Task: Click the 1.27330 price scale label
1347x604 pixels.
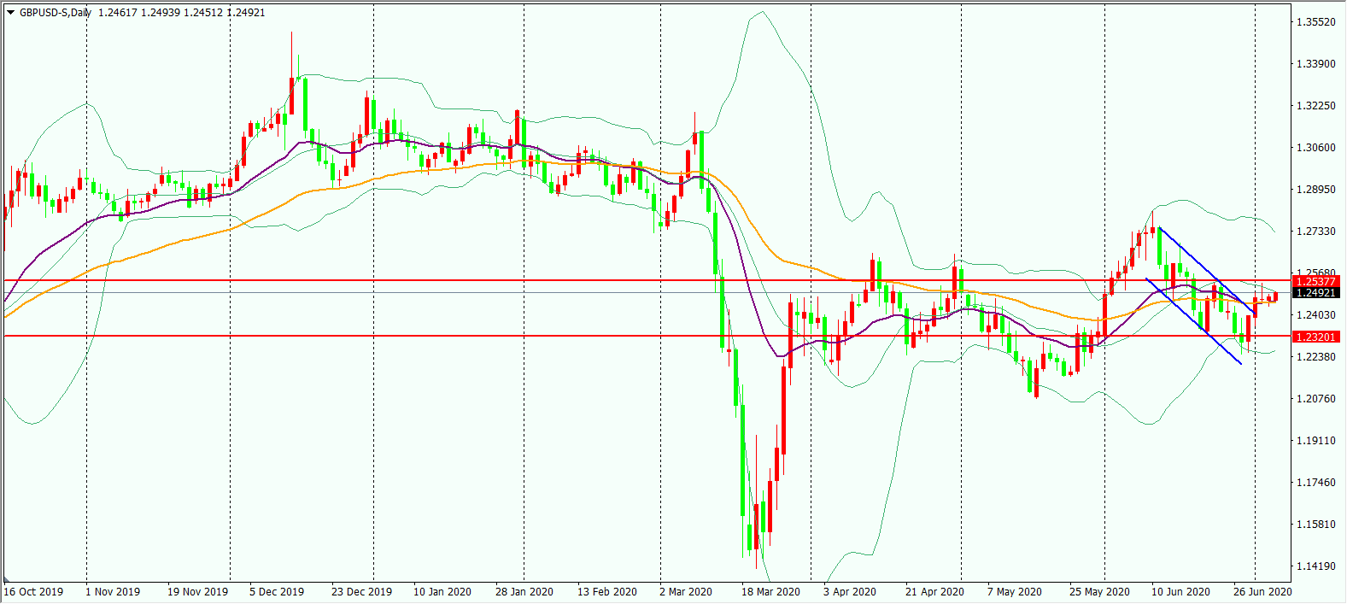Action: [x=1315, y=231]
